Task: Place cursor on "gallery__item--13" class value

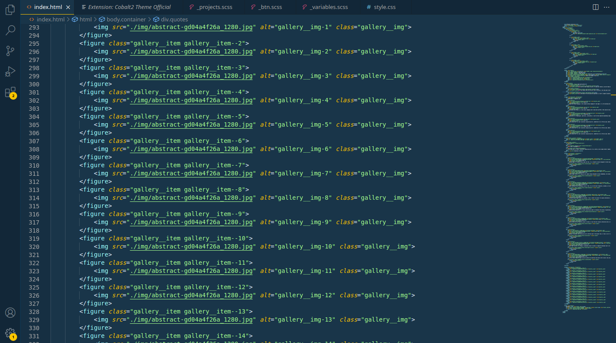Action: (215, 311)
